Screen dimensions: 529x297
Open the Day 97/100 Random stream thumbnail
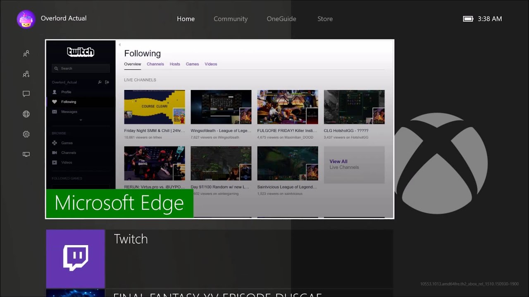221,163
